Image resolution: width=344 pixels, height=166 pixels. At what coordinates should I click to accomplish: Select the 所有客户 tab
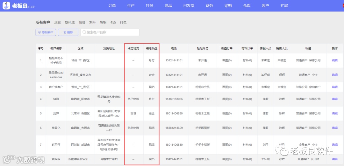coord(43,22)
